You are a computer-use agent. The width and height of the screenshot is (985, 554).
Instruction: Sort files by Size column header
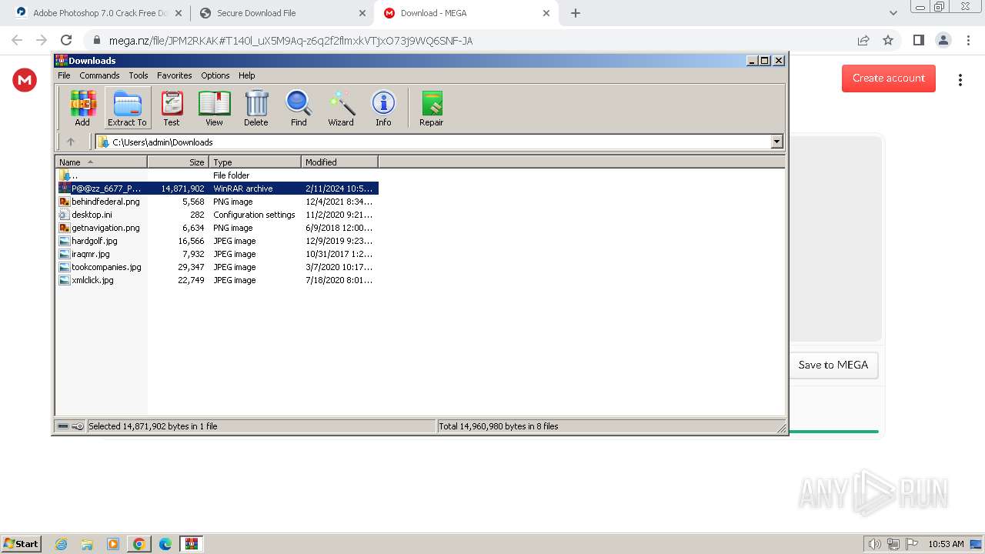178,162
